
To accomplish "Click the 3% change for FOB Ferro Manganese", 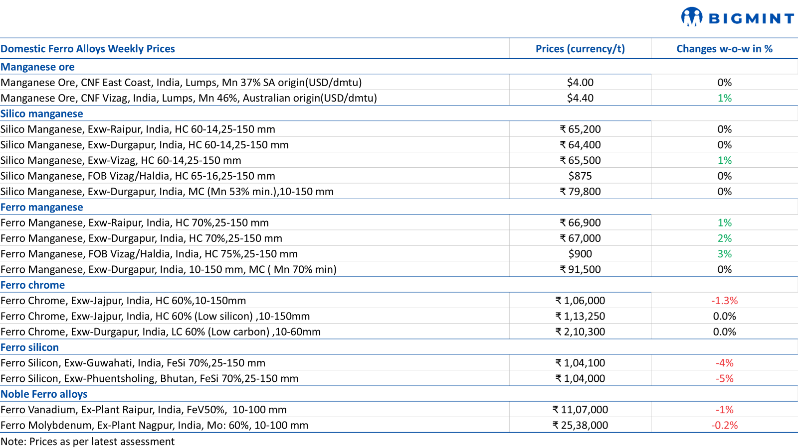I will pyautogui.click(x=724, y=254).
